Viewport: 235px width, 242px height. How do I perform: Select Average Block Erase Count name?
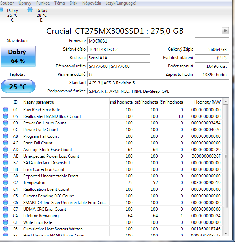[48, 150]
